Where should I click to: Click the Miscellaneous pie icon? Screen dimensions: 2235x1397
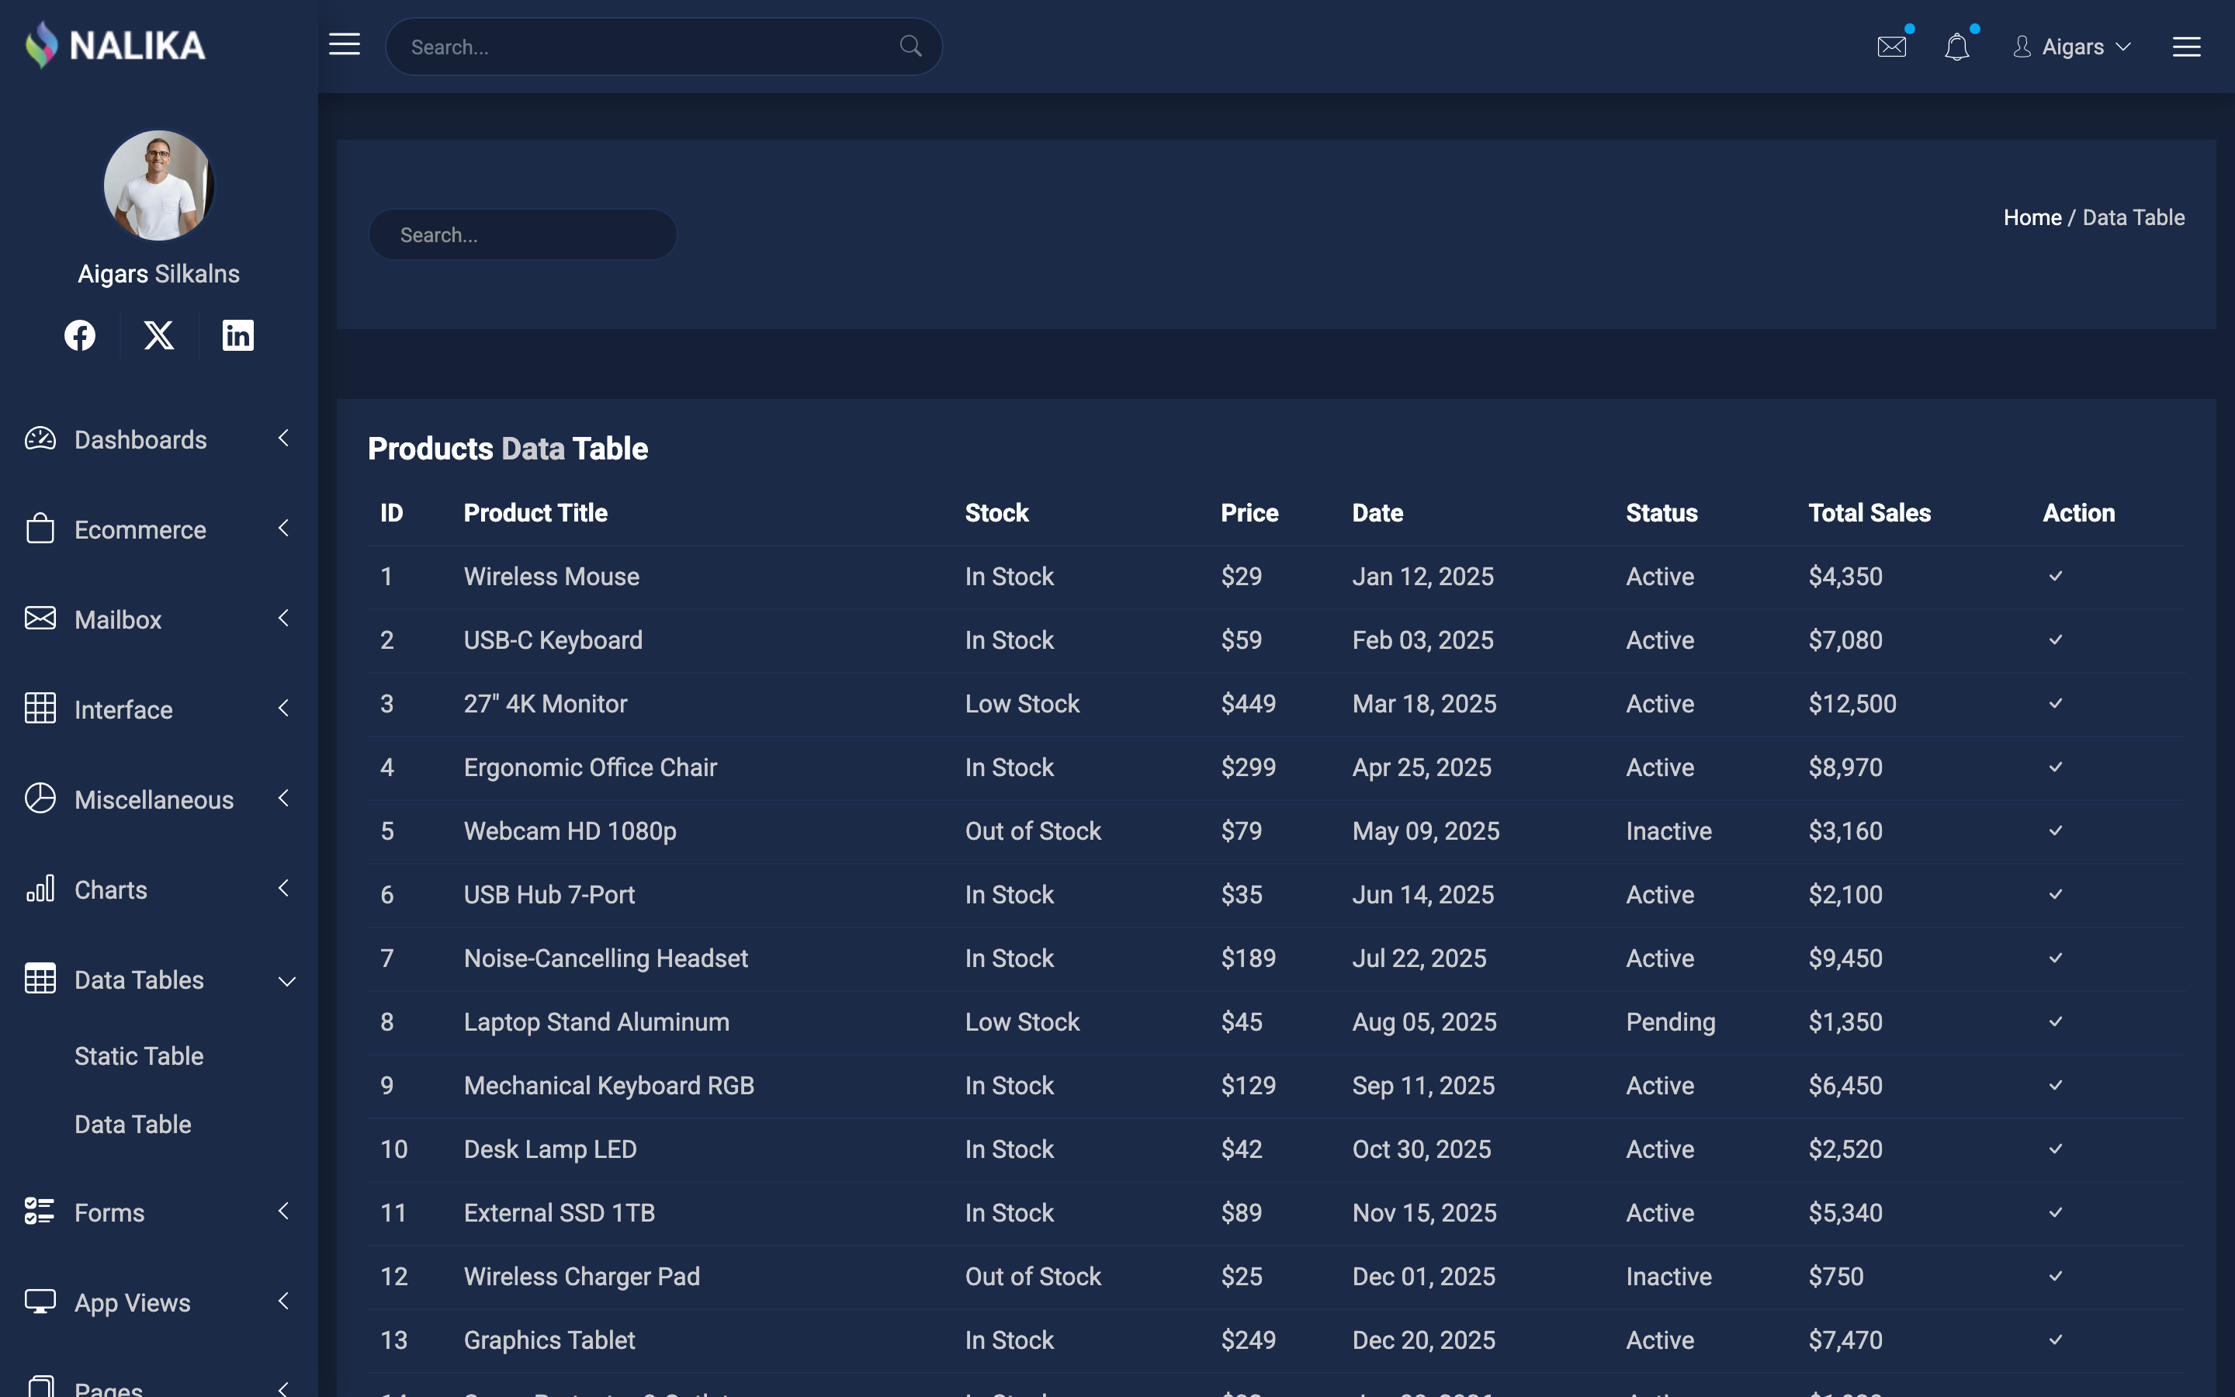40,799
